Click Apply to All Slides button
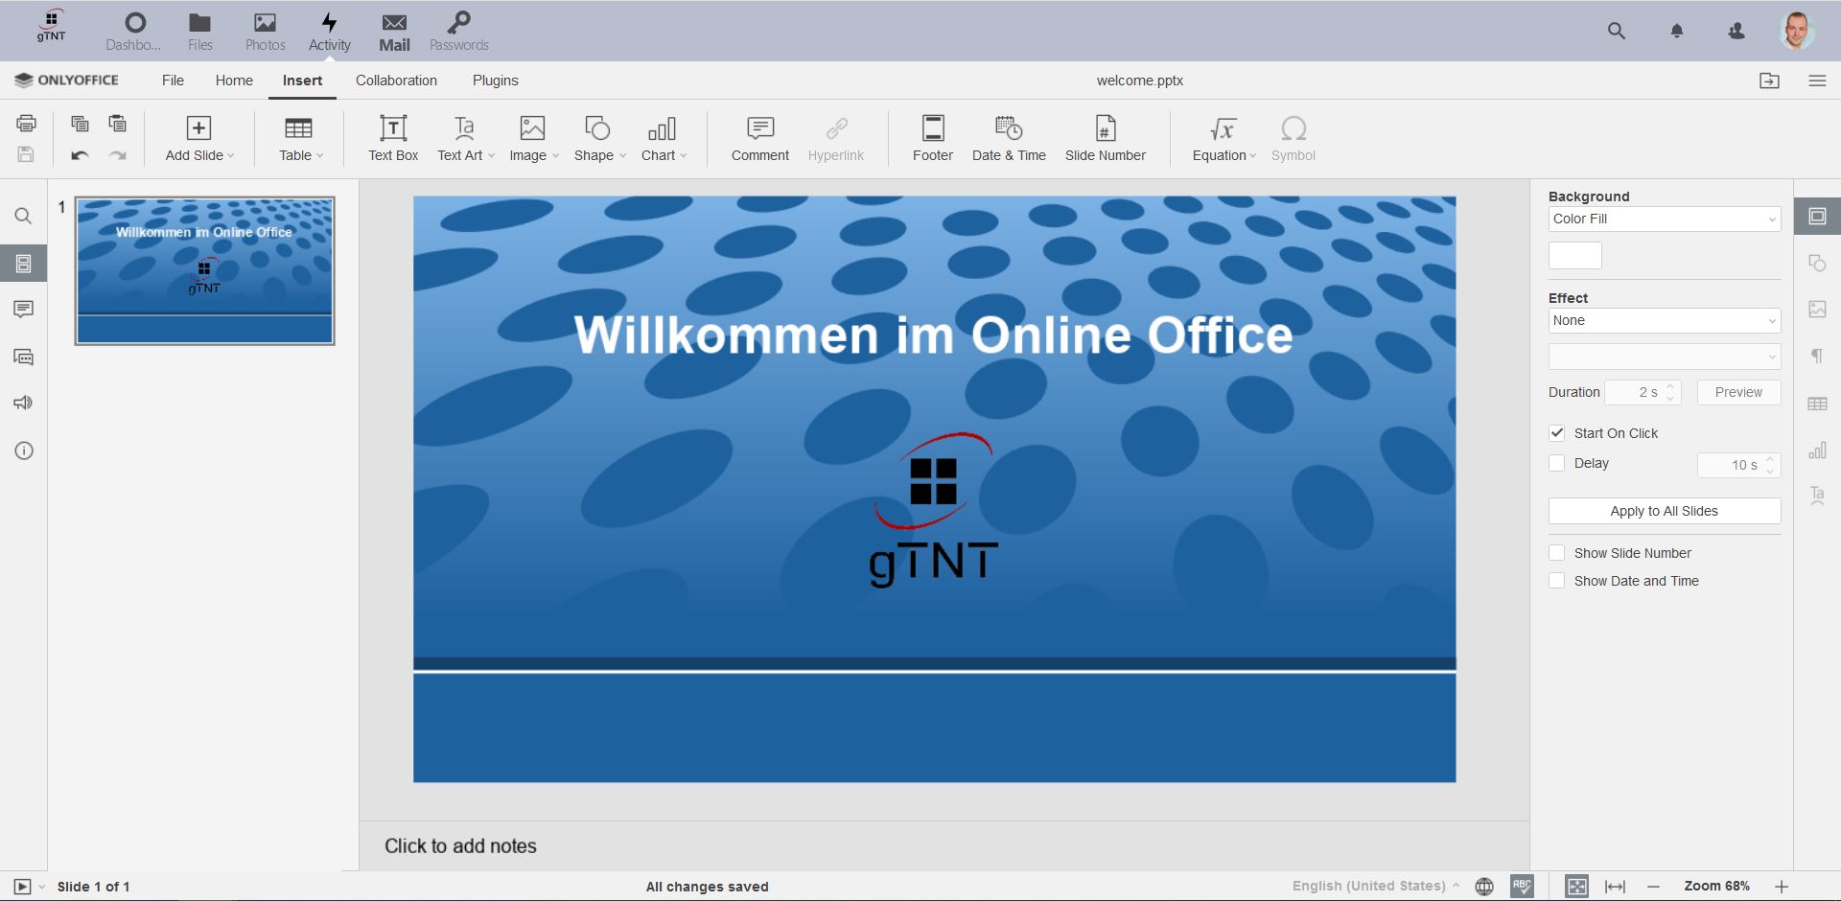The width and height of the screenshot is (1841, 901). [1664, 511]
